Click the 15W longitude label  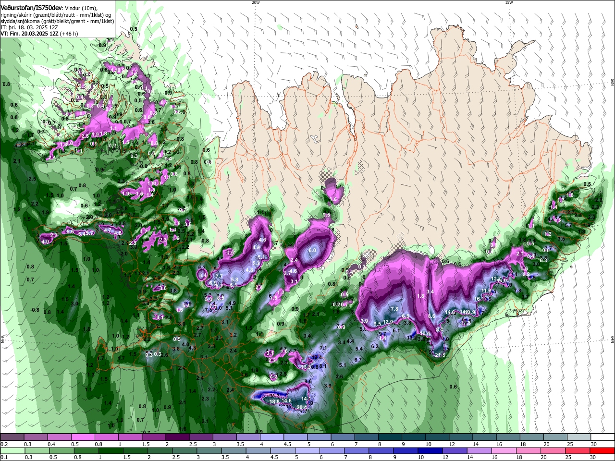tap(509, 2)
